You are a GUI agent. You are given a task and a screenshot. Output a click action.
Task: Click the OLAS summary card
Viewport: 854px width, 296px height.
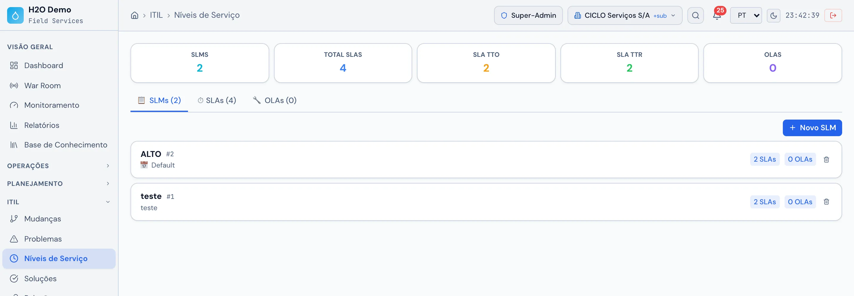(x=772, y=63)
